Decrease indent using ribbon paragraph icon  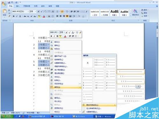click(72, 11)
